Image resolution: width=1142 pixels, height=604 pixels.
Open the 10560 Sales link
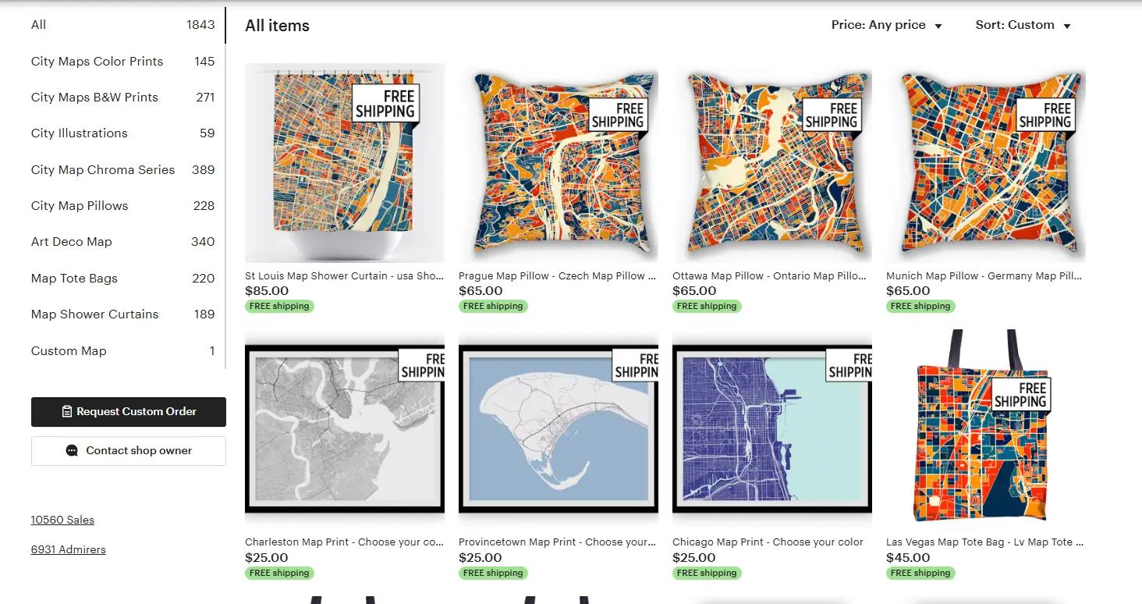pos(62,520)
